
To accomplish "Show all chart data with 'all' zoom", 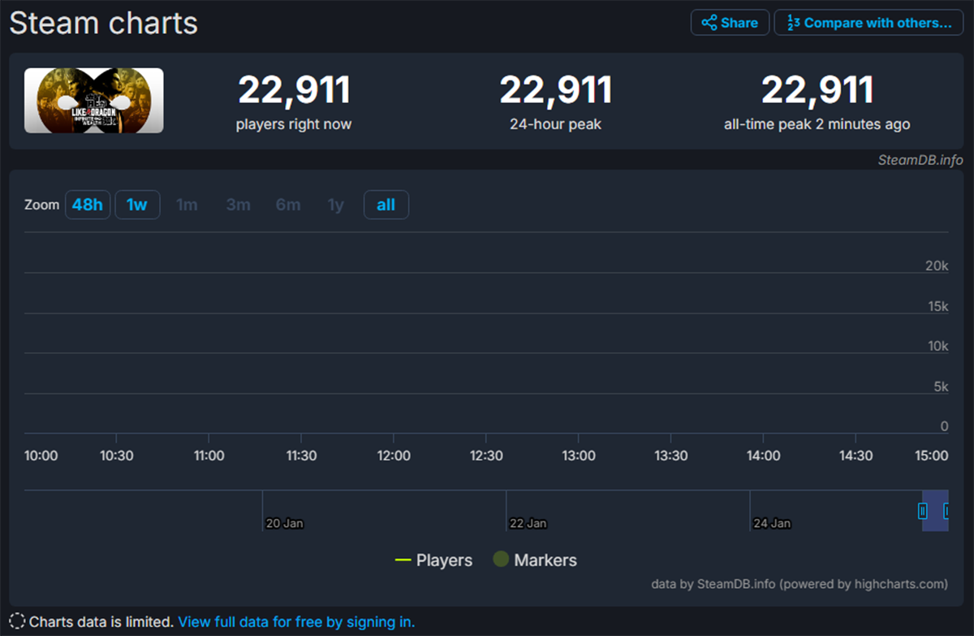I will tap(386, 205).
